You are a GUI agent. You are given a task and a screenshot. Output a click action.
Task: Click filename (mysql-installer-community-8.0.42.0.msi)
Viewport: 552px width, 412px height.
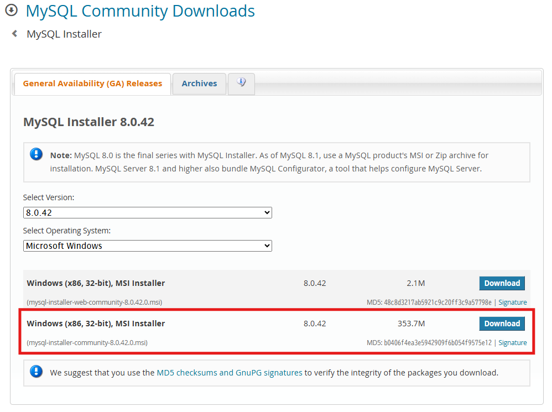pos(87,343)
